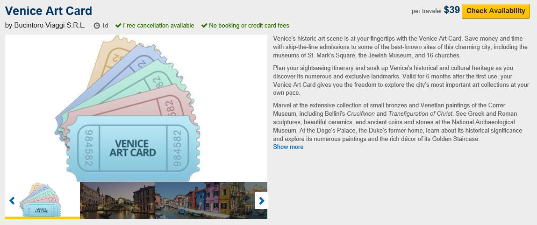Click Free cancellation available text
Viewport: 537px width, 225px height.
tap(158, 26)
